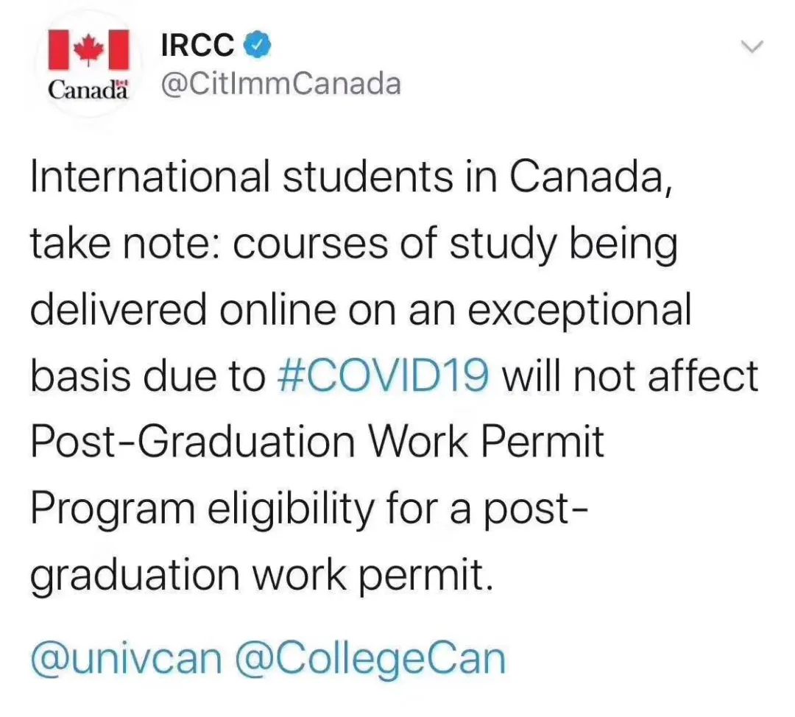
Task: Click the final line "graduation work permit."
Action: click(x=261, y=575)
